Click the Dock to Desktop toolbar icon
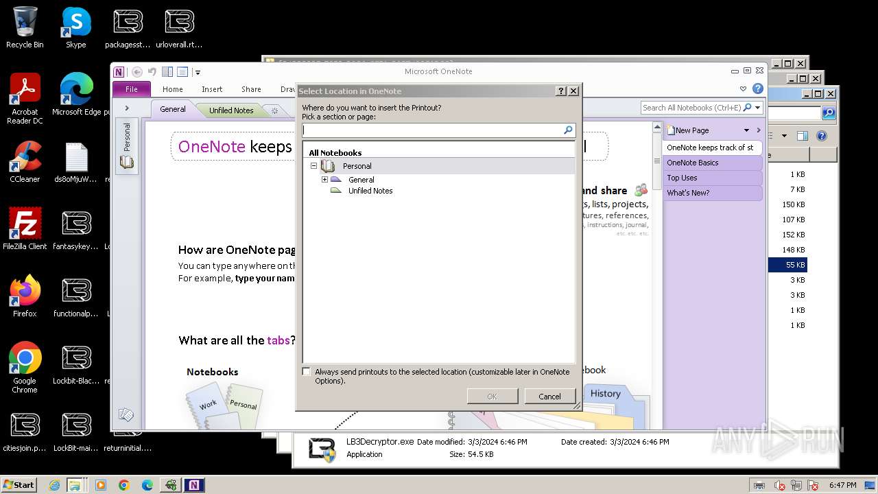The height and width of the screenshot is (494, 878). [167, 71]
